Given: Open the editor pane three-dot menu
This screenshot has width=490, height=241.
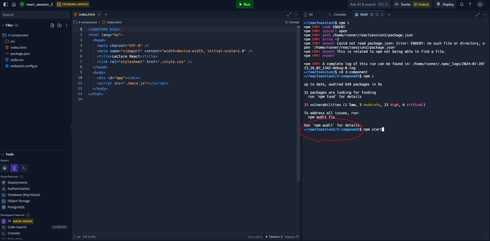Looking at the screenshot, I should click(x=296, y=15).
